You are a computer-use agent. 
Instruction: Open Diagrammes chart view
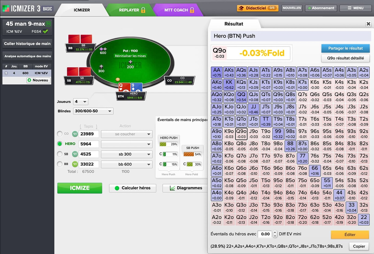point(186,188)
